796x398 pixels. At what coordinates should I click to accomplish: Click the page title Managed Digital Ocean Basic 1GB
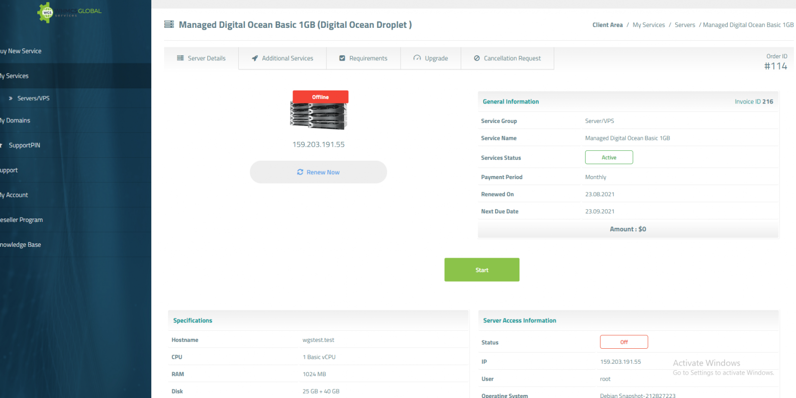tap(295, 25)
